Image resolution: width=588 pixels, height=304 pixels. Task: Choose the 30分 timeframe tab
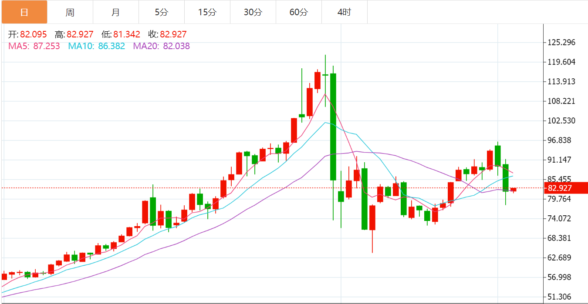(253, 12)
